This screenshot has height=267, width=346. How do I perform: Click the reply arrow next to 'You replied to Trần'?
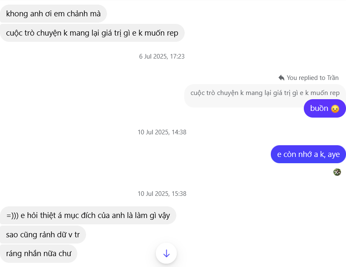281,77
